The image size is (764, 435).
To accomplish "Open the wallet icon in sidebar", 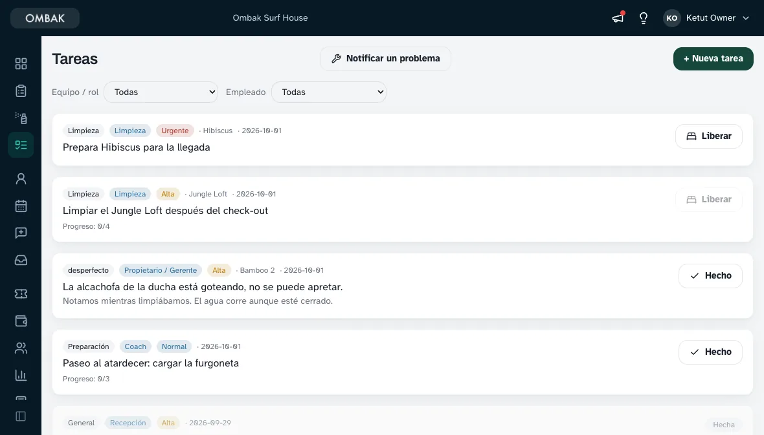I will tap(21, 321).
